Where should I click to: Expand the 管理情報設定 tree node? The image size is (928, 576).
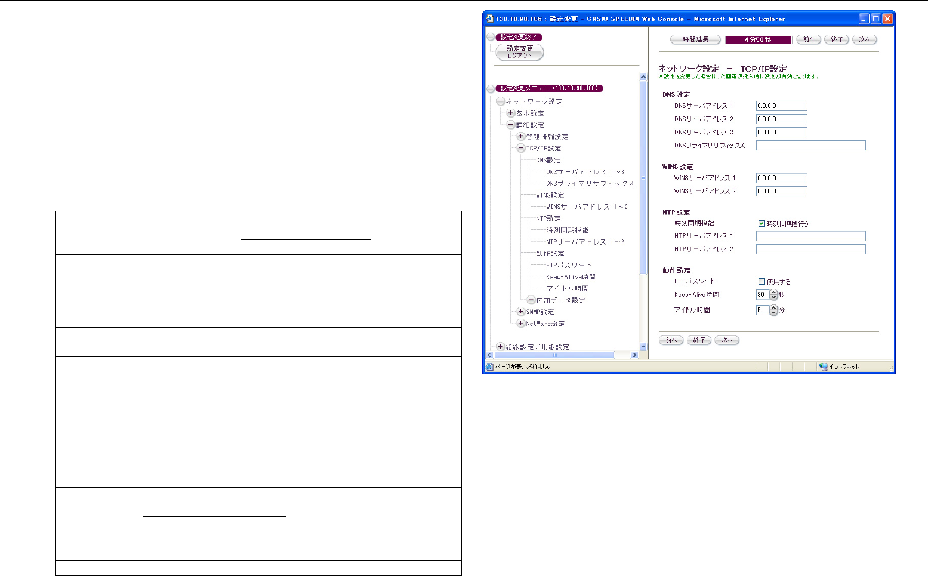[x=521, y=137]
